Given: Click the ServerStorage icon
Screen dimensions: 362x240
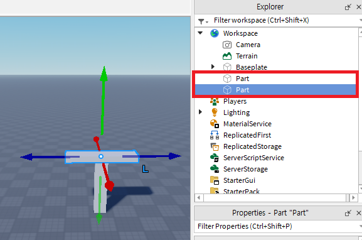Looking at the screenshot, I should [215, 169].
